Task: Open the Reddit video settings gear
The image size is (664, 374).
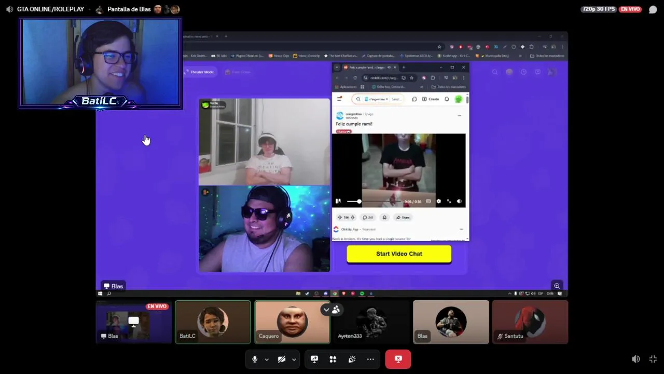Action: tap(438, 201)
